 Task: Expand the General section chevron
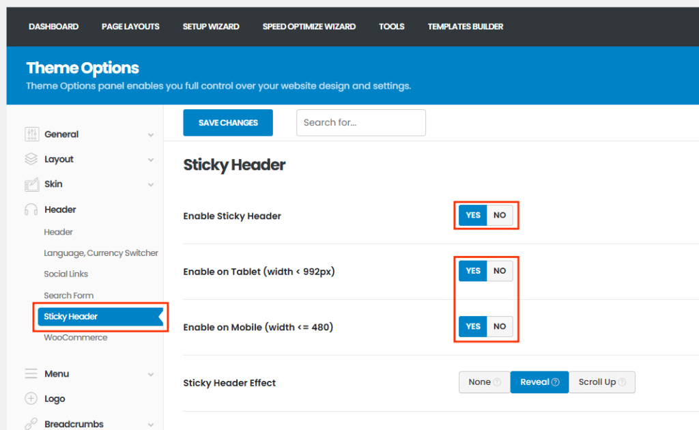point(151,135)
